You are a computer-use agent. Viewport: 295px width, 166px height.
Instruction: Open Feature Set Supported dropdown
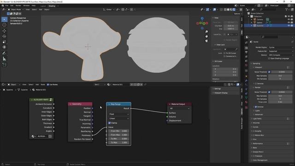point(281,51)
